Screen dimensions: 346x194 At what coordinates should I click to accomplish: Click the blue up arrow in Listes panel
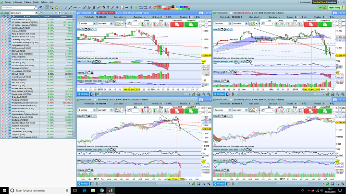tap(60, 13)
